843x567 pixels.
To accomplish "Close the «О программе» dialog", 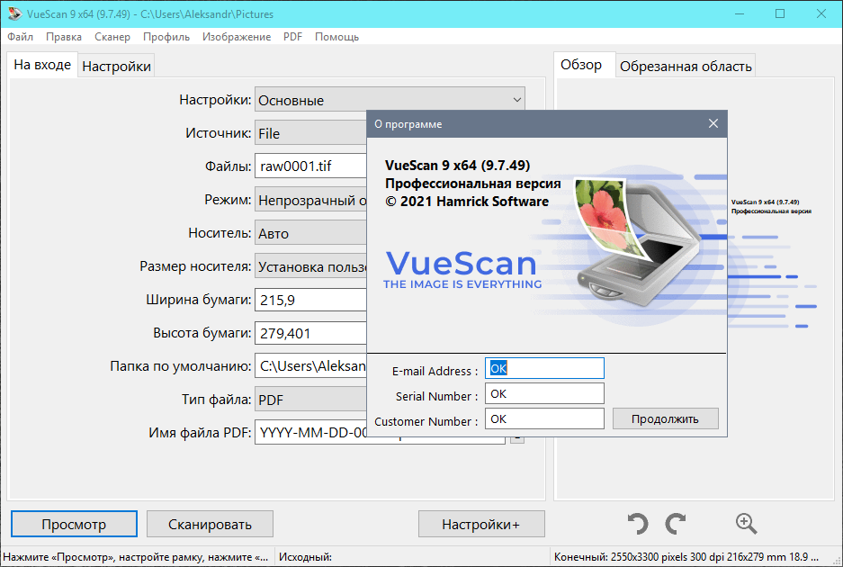I will [x=713, y=123].
